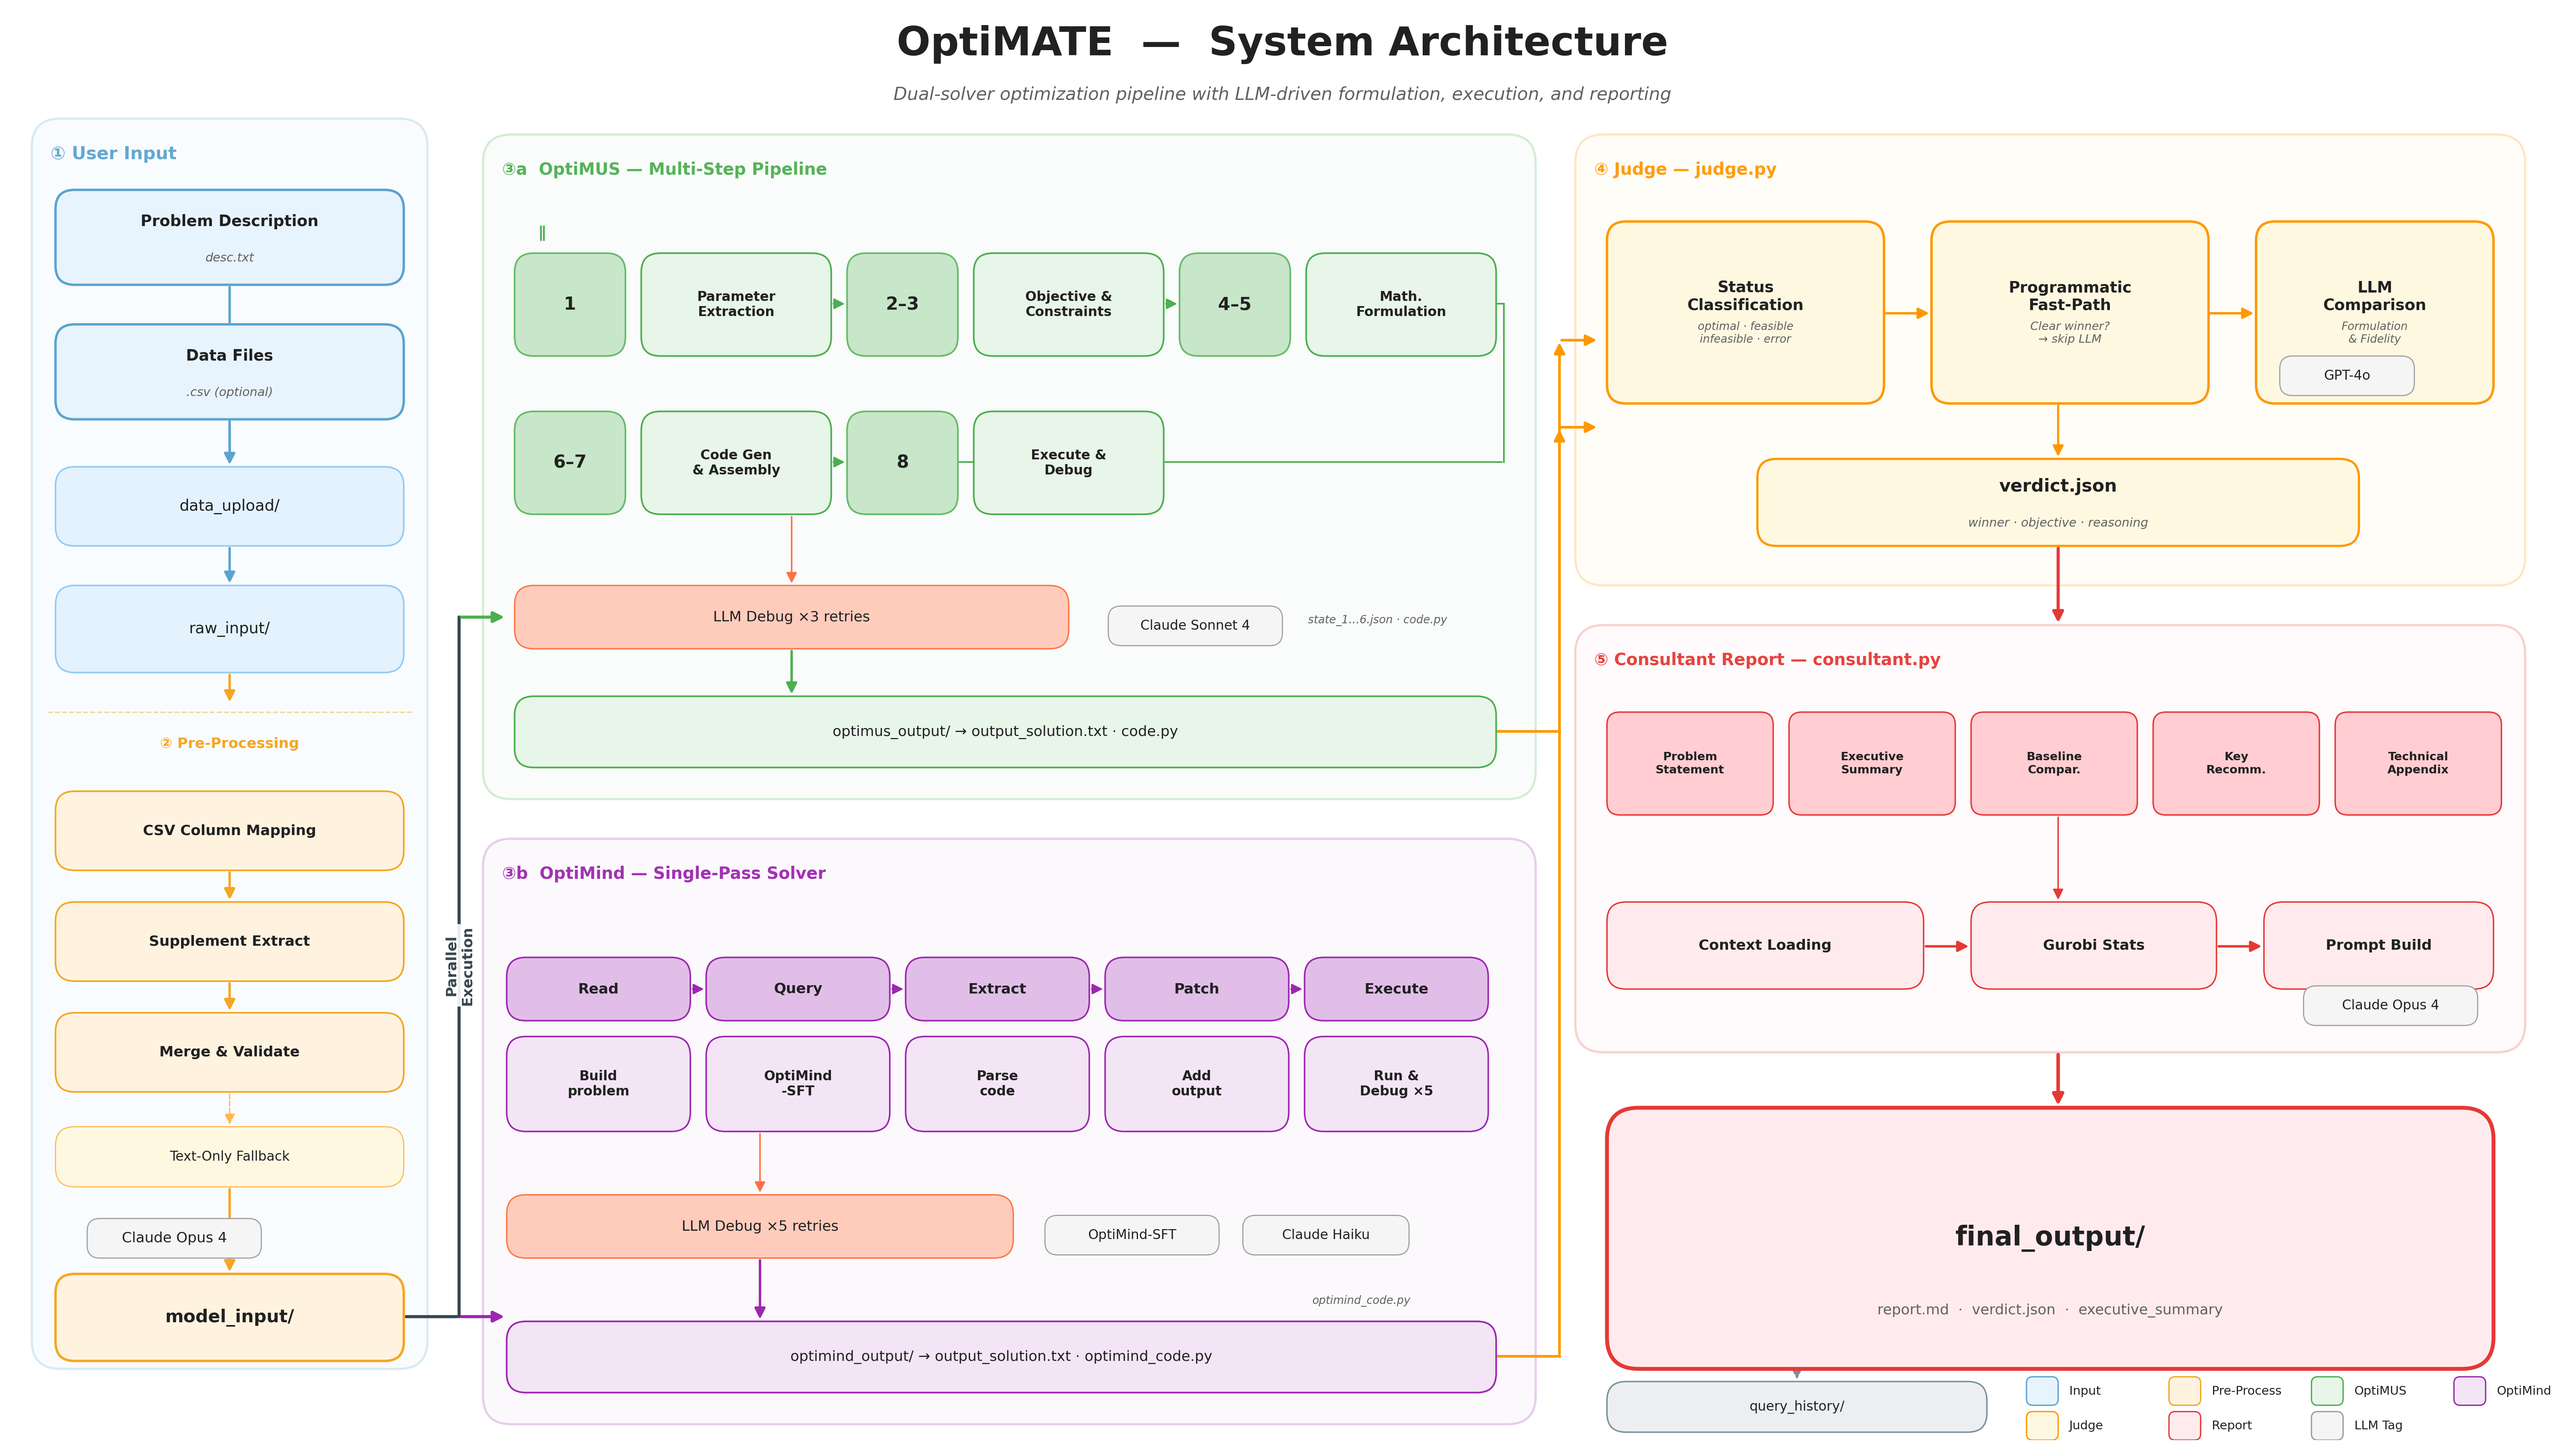This screenshot has height=1456, width=2567.
Task: Click the Executive Summary report section
Action: click(1872, 764)
